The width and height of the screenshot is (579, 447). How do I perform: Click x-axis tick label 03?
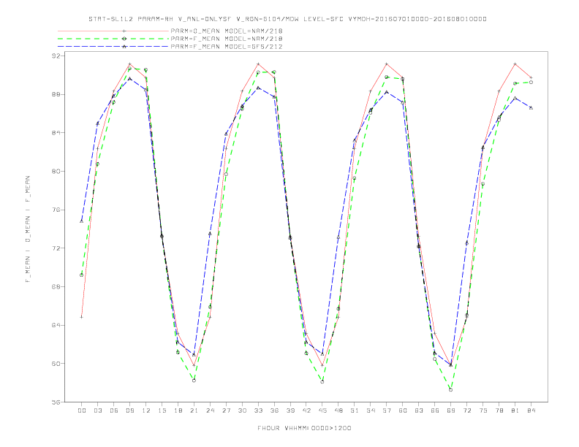[x=97, y=410]
